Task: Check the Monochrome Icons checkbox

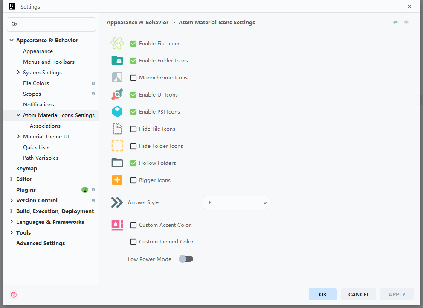Action: tap(133, 78)
